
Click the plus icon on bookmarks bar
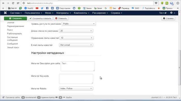(x=3, y=8)
